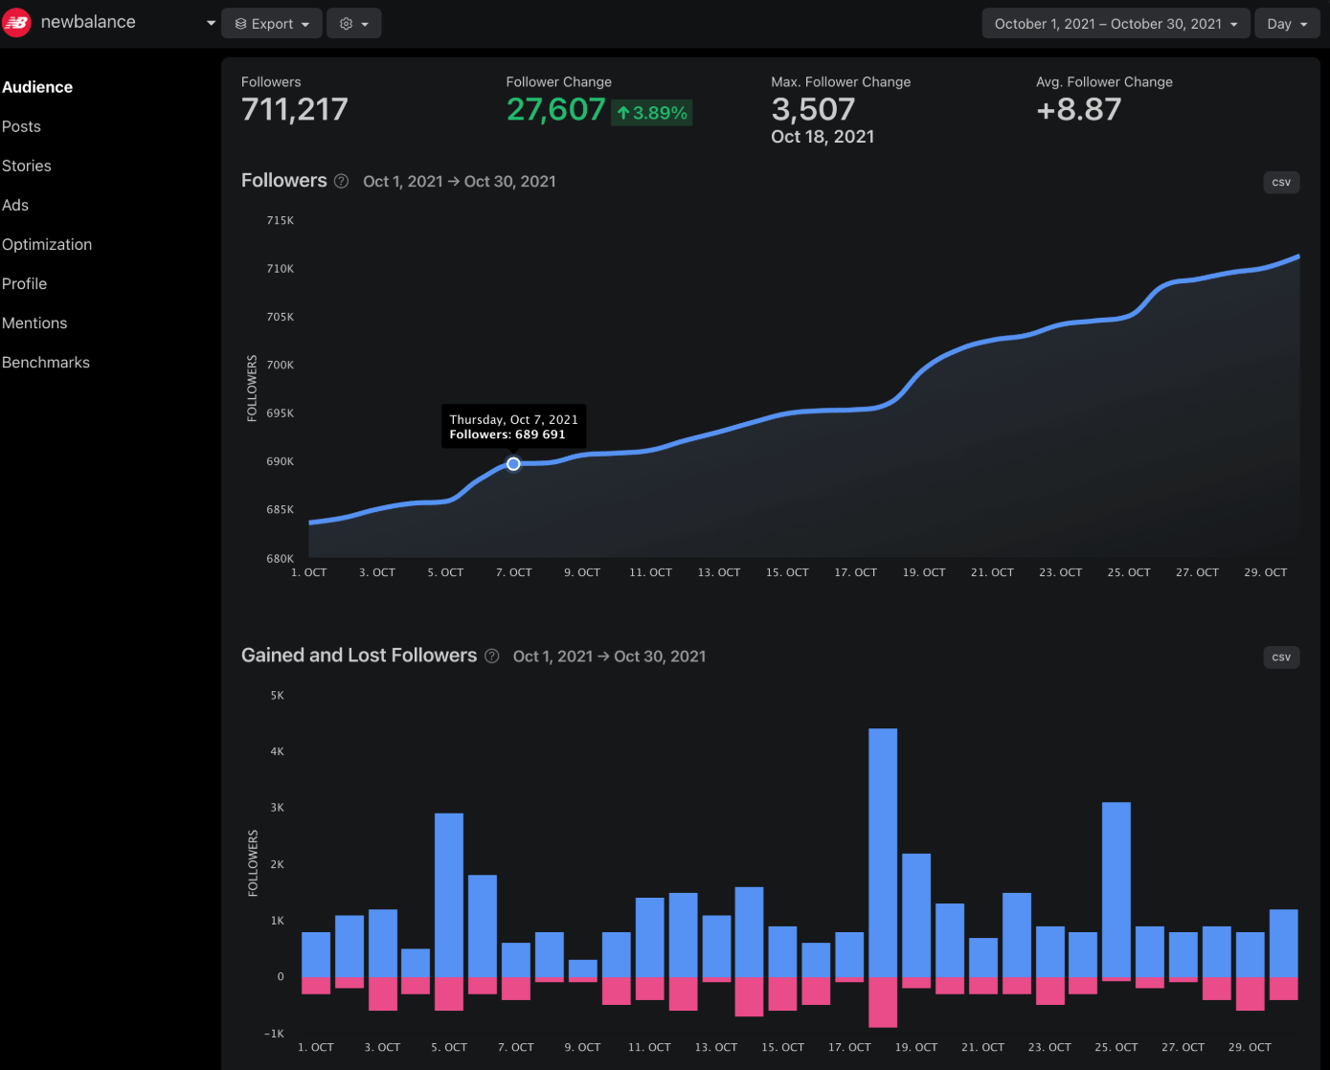Image resolution: width=1330 pixels, height=1070 pixels.
Task: Open Mentions from the sidebar
Action: pyautogui.click(x=34, y=323)
